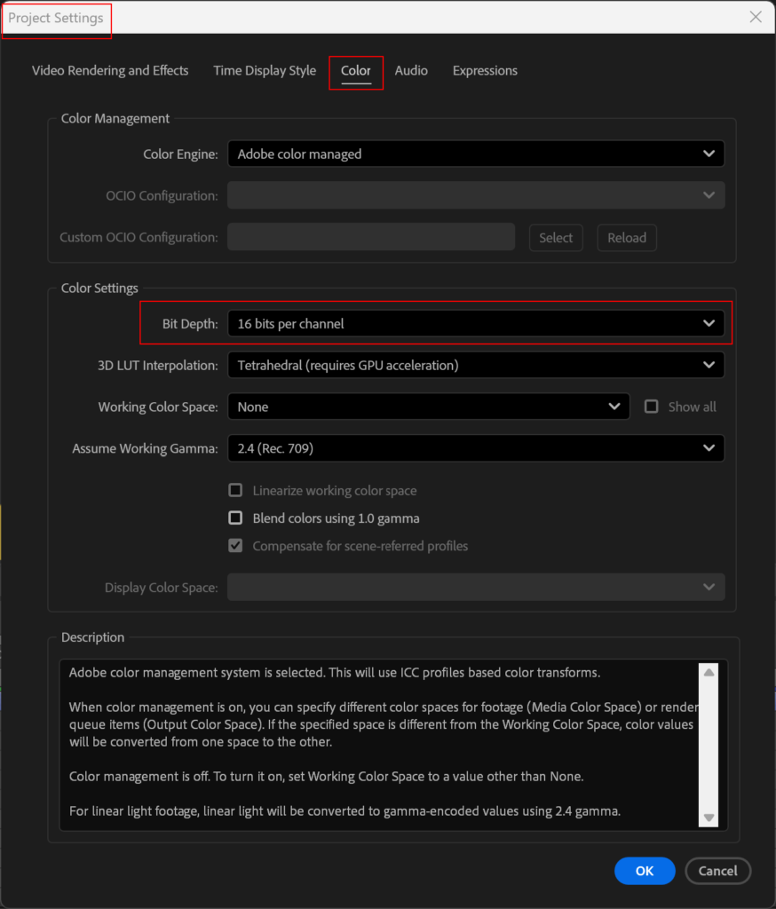Close the Project Settings dialog
This screenshot has width=776, height=909.
pyautogui.click(x=756, y=17)
